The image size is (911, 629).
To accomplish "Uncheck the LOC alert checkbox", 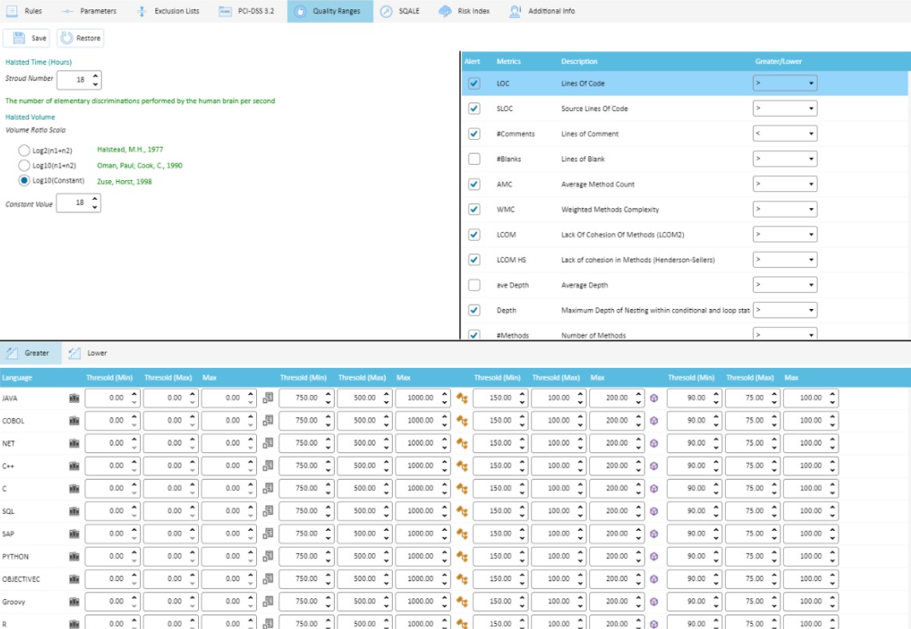I will point(473,83).
